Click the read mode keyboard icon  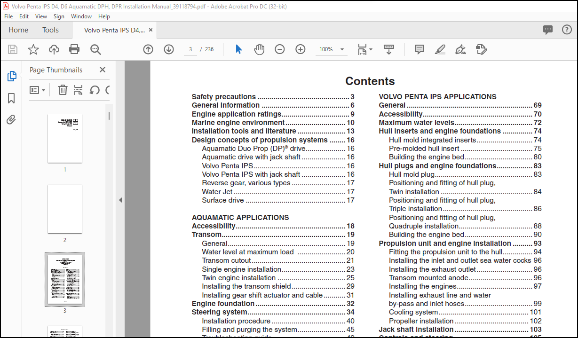(389, 49)
